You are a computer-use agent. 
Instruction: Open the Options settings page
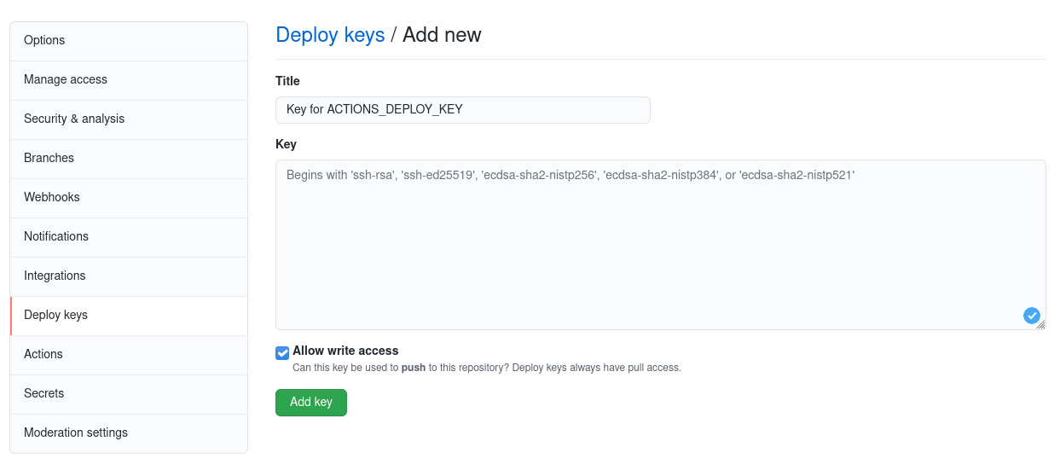point(129,41)
